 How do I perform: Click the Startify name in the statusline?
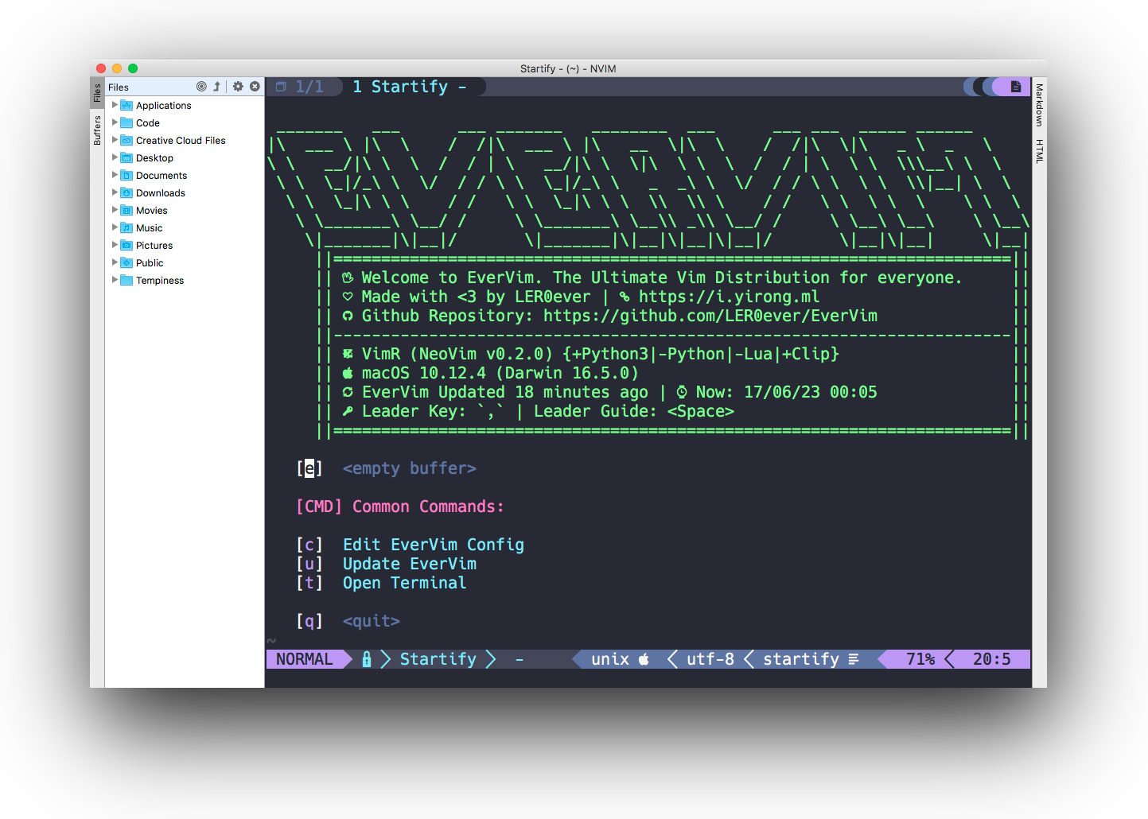(438, 659)
